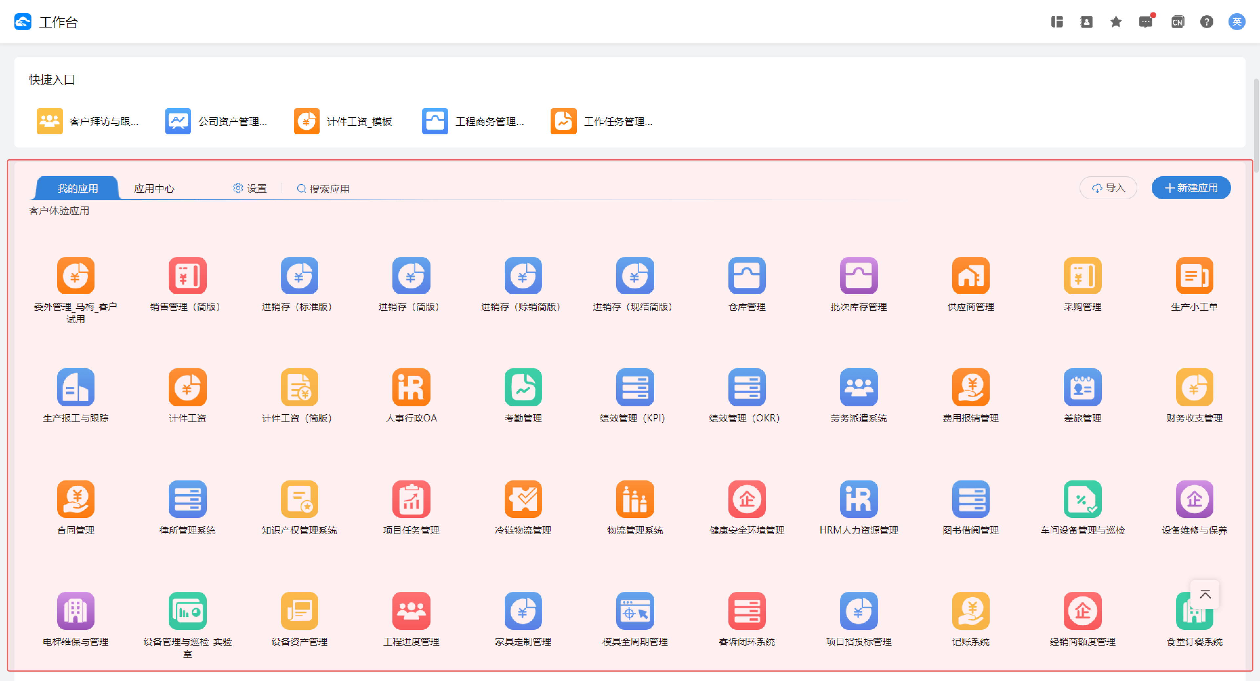This screenshot has height=681, width=1260.
Task: Launch the 劳务派遣系统 app
Action: point(858,387)
